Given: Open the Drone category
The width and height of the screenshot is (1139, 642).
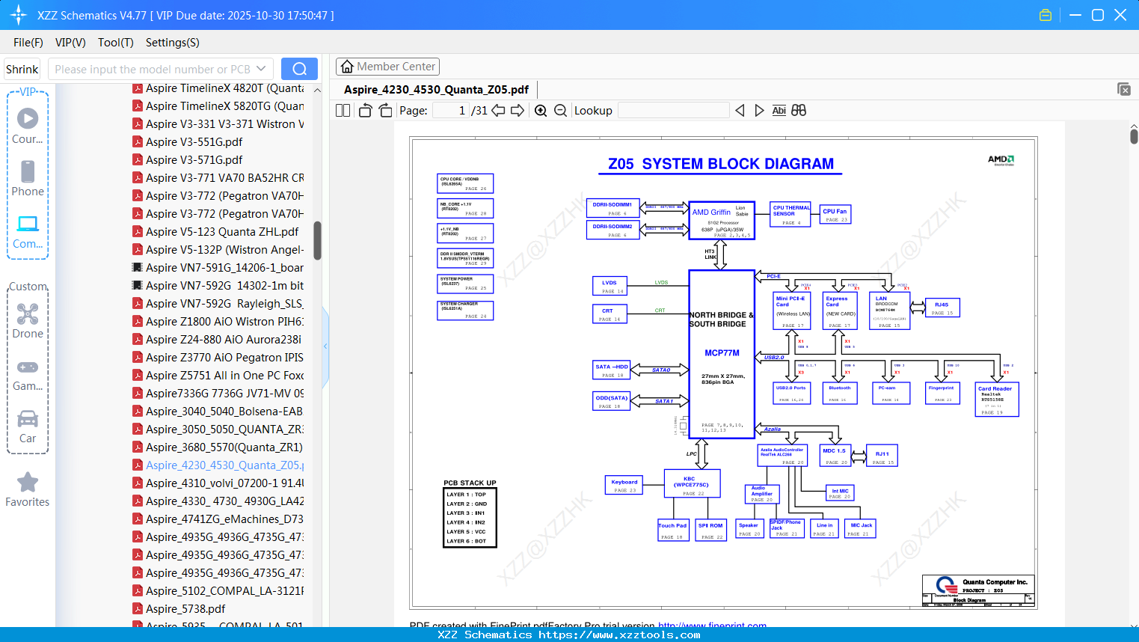Looking at the screenshot, I should point(28,321).
